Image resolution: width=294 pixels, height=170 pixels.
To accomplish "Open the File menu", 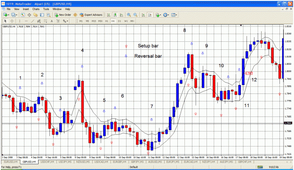I will pyautogui.click(x=8, y=9).
